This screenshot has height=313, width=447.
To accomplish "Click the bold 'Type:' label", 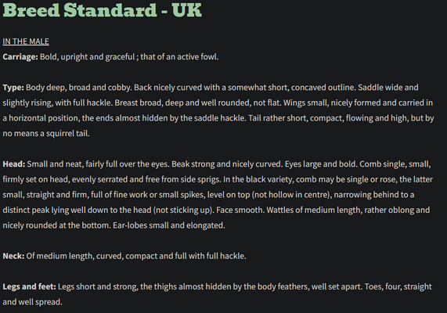I will [13, 88].
